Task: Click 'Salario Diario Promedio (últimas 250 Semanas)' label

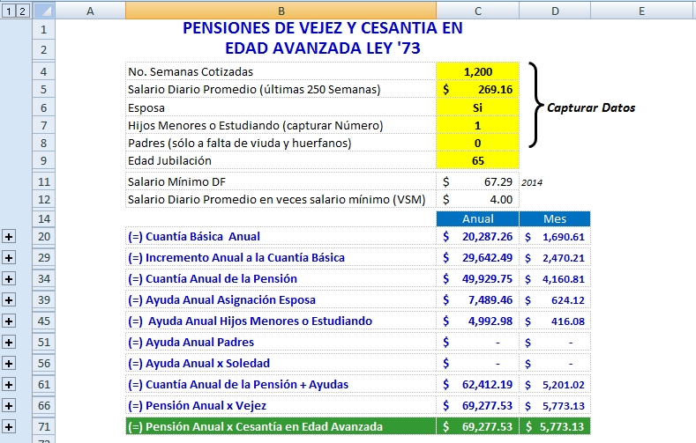Action: pos(254,90)
